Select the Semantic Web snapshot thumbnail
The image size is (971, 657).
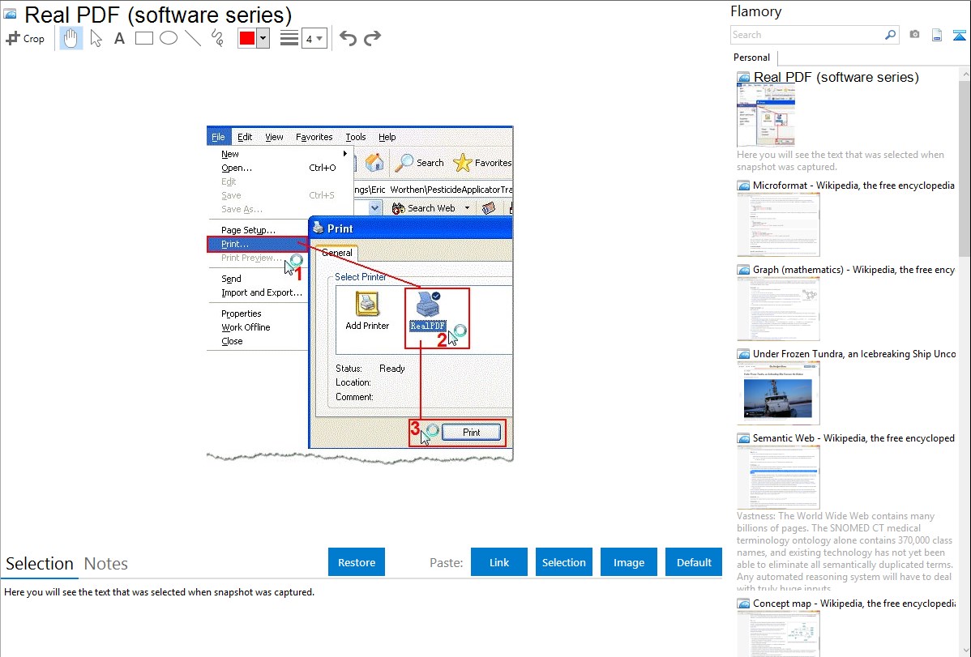click(x=778, y=477)
